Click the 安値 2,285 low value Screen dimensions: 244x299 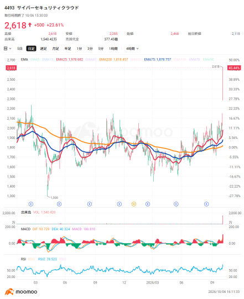[x=113, y=34]
